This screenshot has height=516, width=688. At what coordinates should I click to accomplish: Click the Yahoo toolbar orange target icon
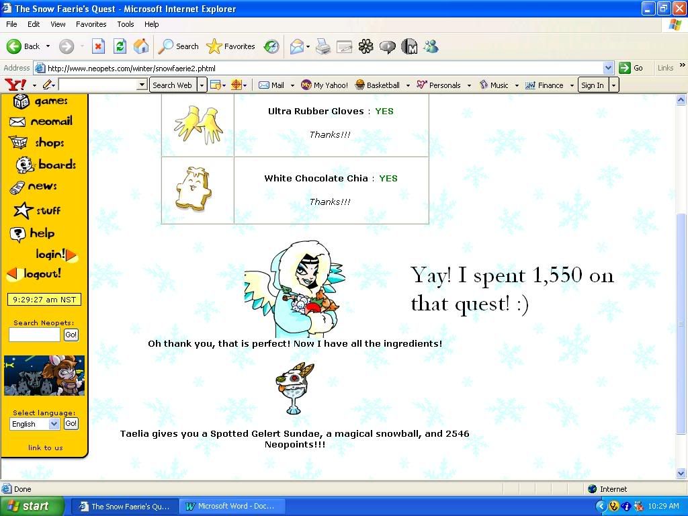point(236,85)
